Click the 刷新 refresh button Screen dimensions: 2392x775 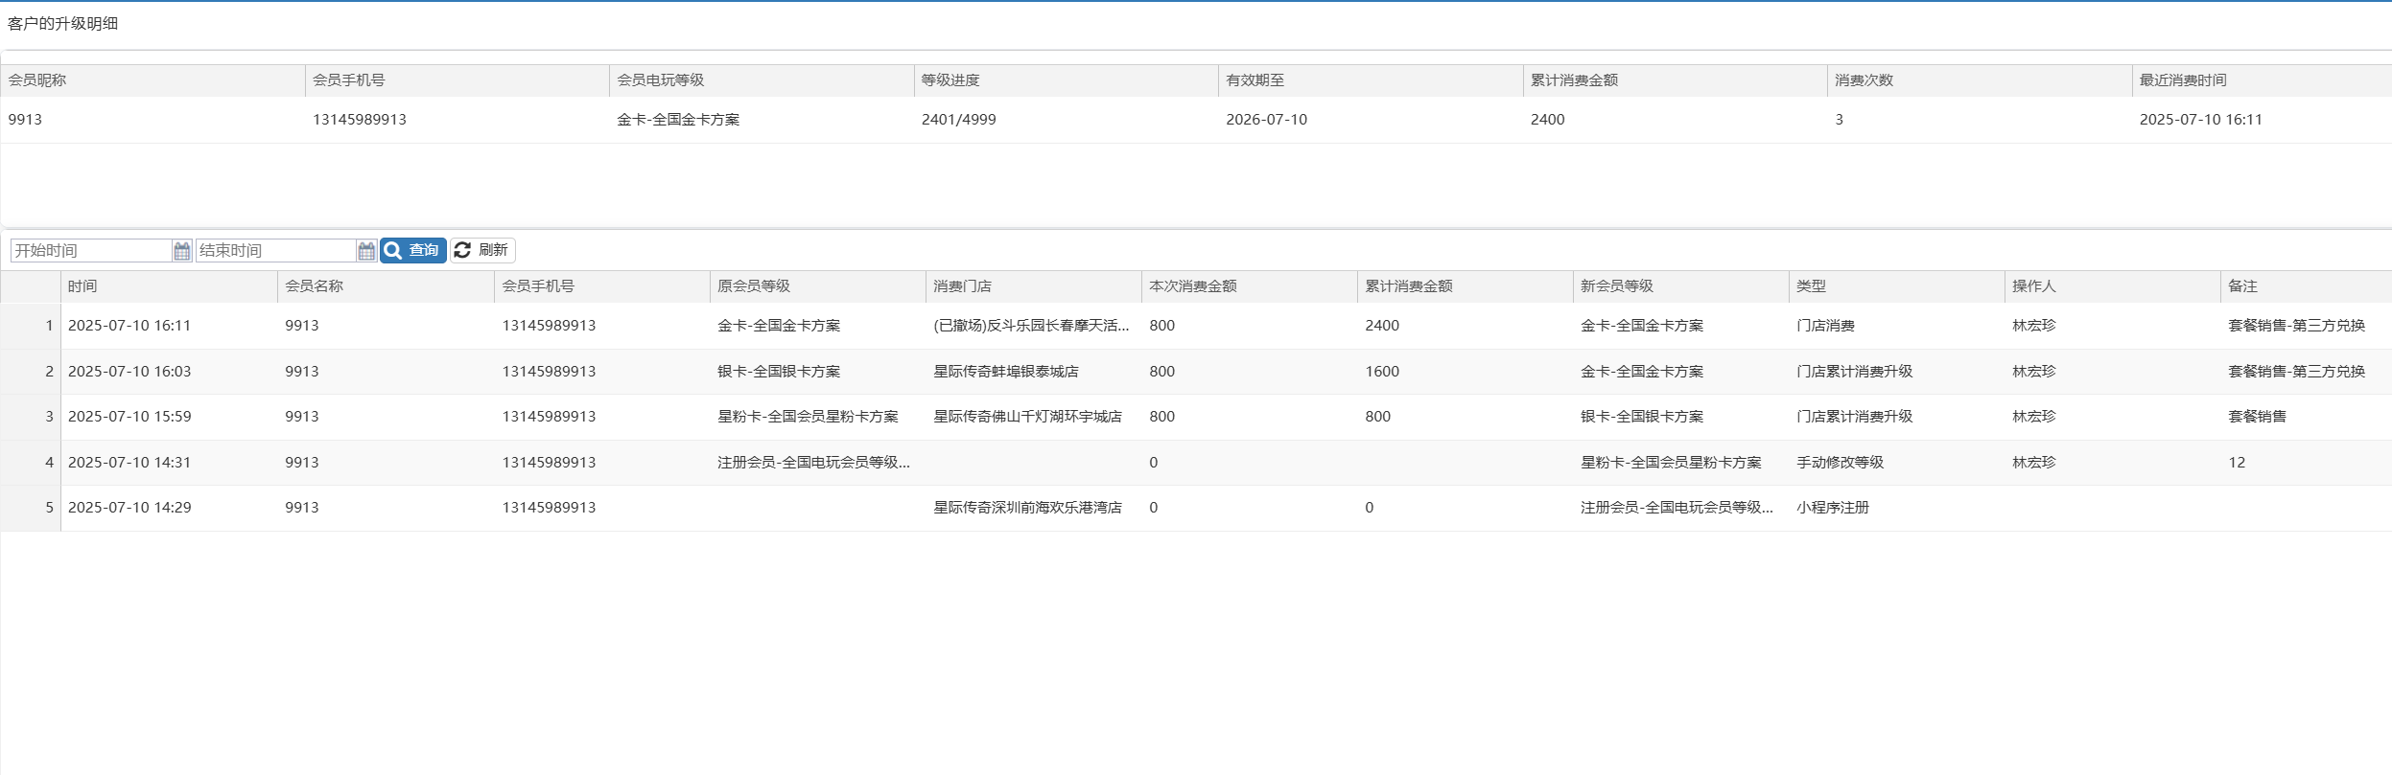click(482, 250)
